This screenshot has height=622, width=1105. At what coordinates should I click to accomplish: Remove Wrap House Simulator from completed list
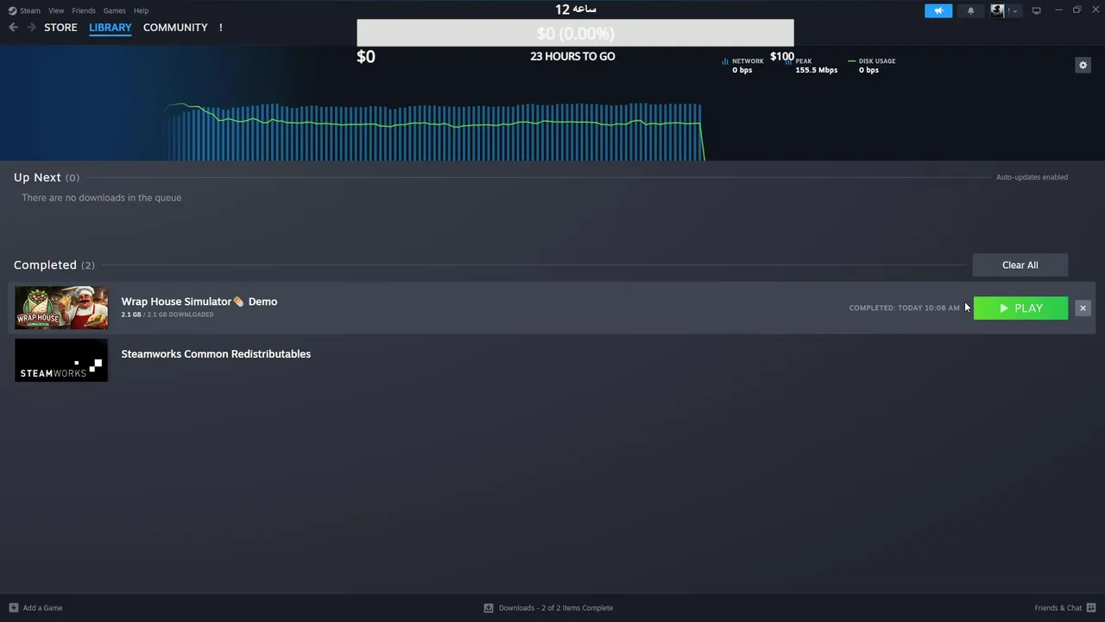click(x=1083, y=308)
